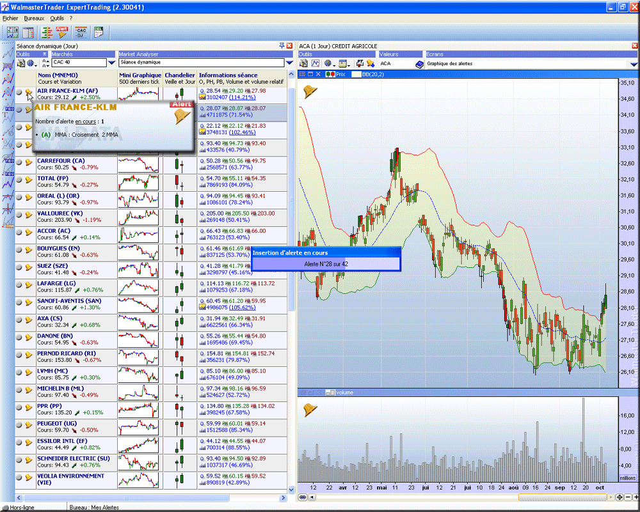Click the Informations séance column header
Screen dimensions: 640x512
pyautogui.click(x=228, y=75)
